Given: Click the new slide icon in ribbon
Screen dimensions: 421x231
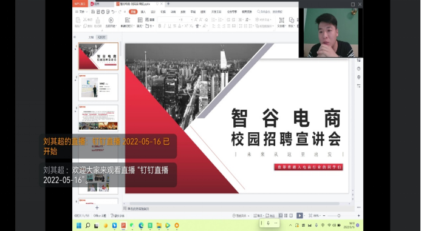Looking at the screenshot, I should 128,20.
